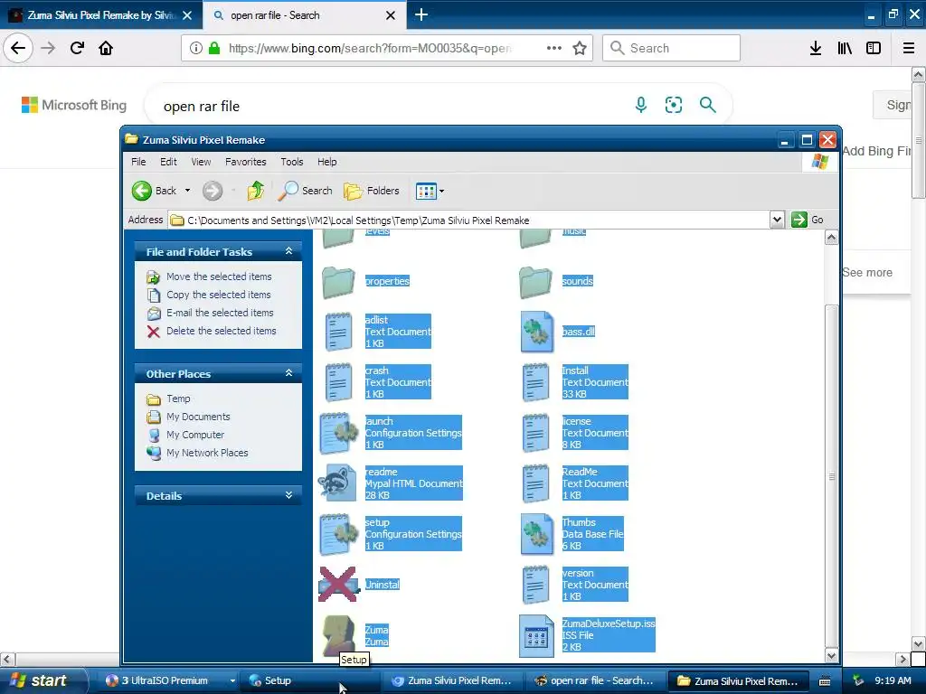Select the properties folder icon

click(338, 282)
